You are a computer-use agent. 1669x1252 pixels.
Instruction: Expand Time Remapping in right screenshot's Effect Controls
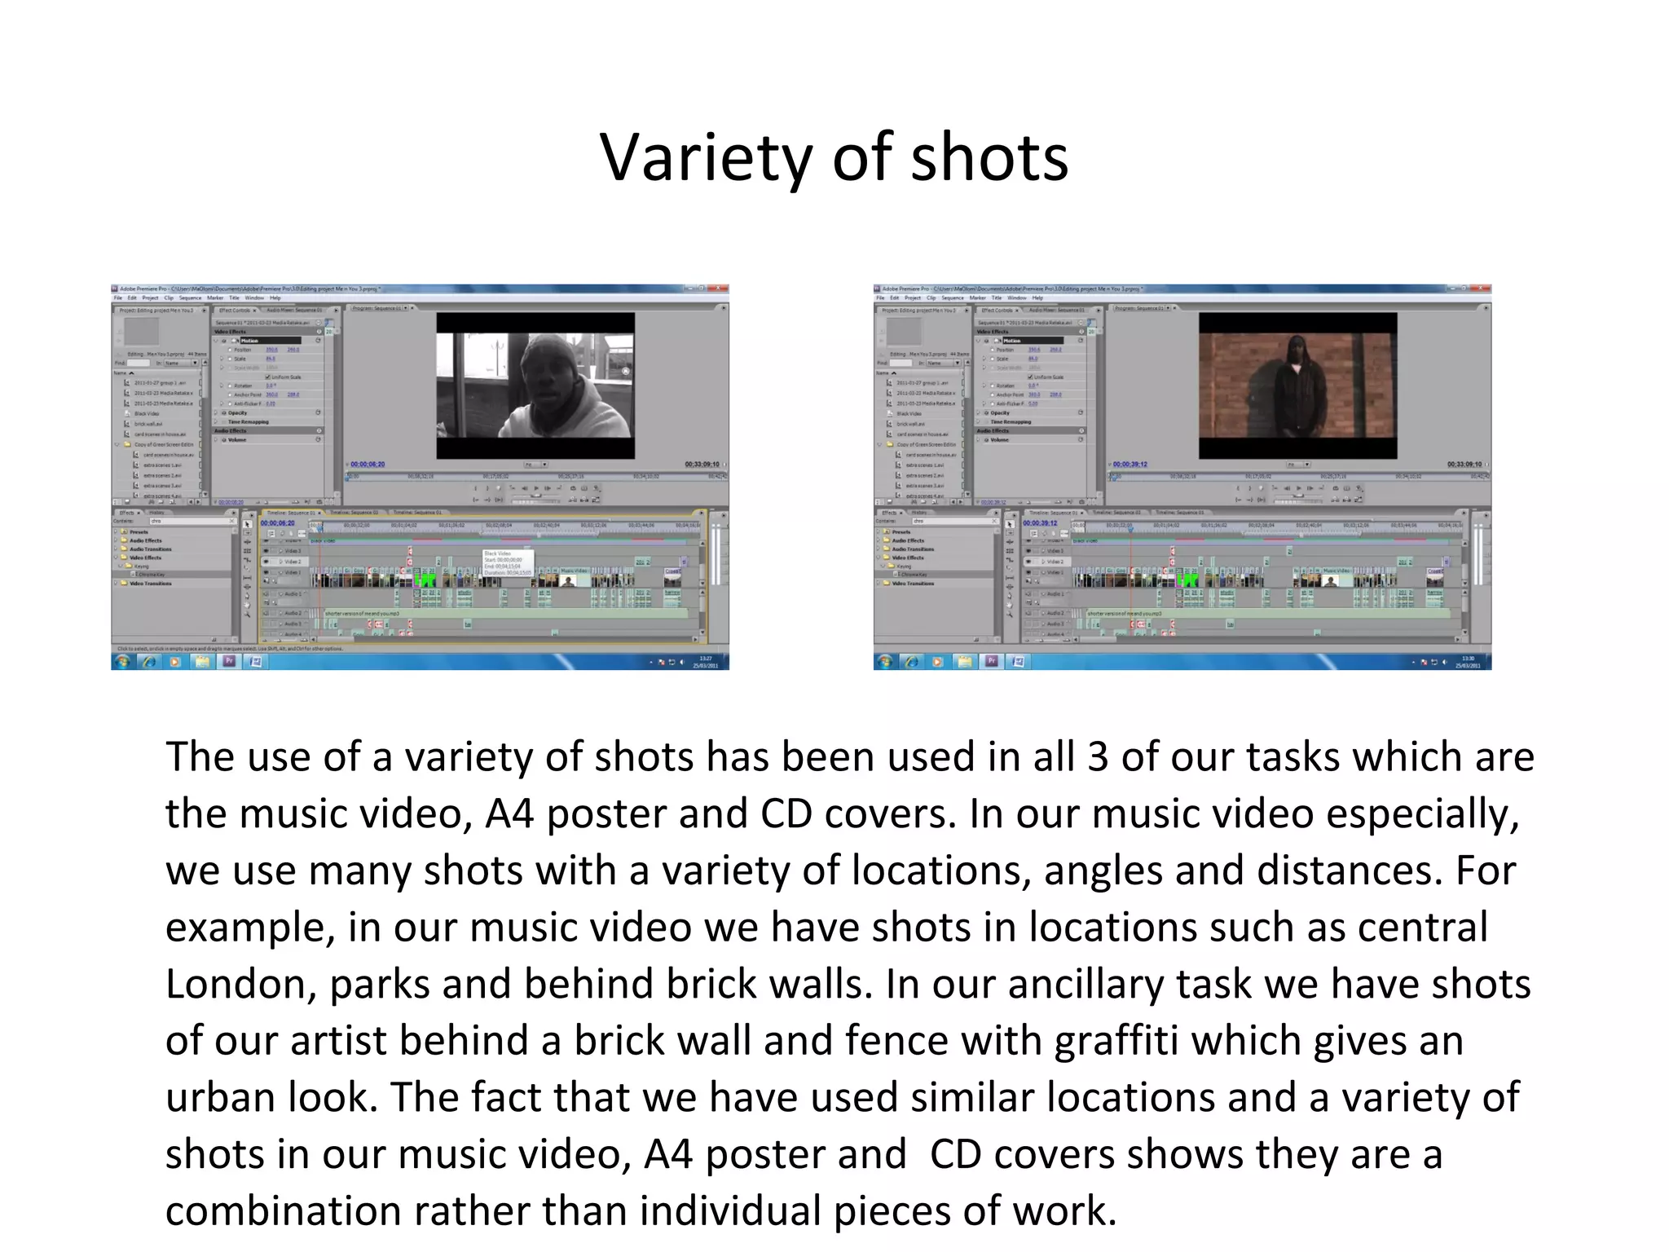tap(978, 421)
